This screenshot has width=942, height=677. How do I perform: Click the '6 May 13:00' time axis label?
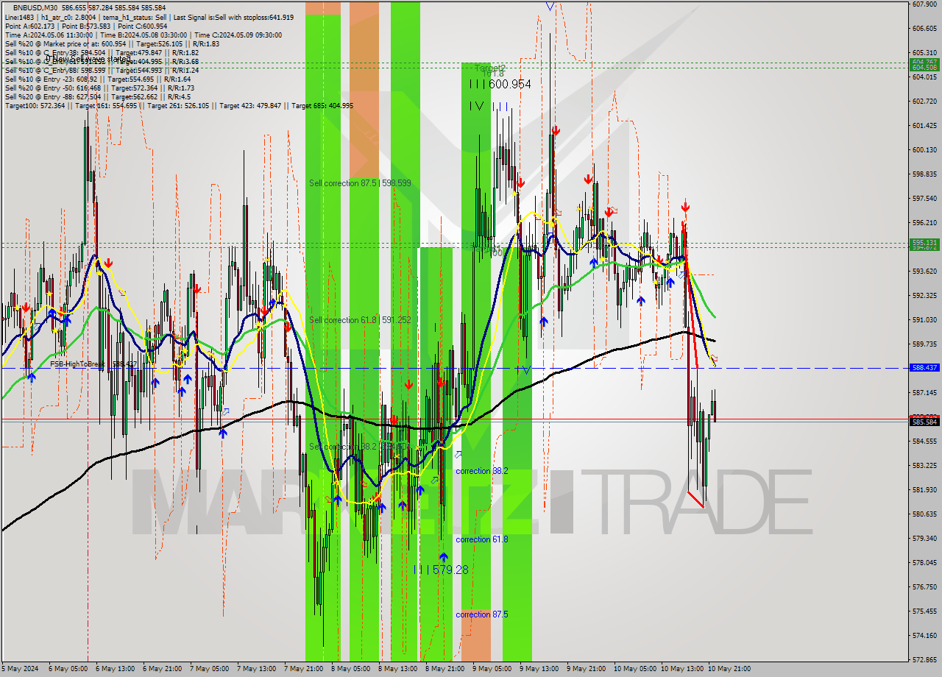116,669
